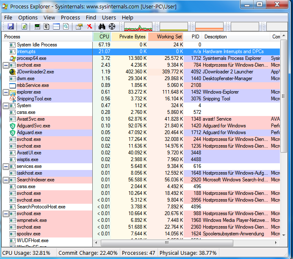293x259 pixels.
Task: Select the Interrupts row
Action: (141, 51)
